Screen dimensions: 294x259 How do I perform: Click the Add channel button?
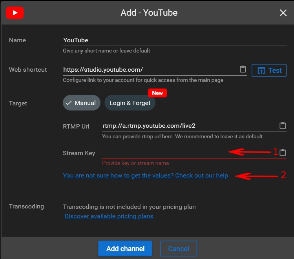(x=125, y=248)
